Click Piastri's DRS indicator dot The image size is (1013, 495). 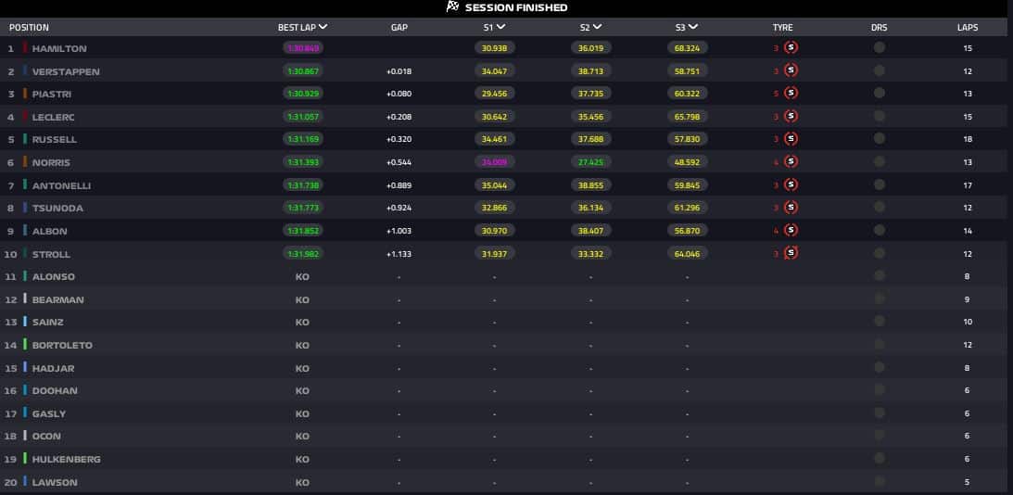[880, 93]
